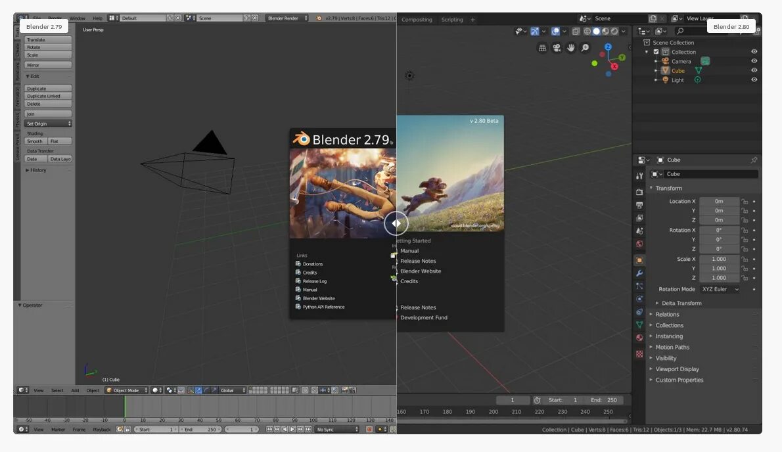Click the pin icon in properties header
The width and height of the screenshot is (782, 452).
click(x=754, y=160)
